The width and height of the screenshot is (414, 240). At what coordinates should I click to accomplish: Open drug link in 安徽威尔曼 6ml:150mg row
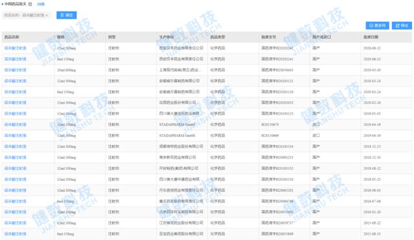click(x=16, y=92)
